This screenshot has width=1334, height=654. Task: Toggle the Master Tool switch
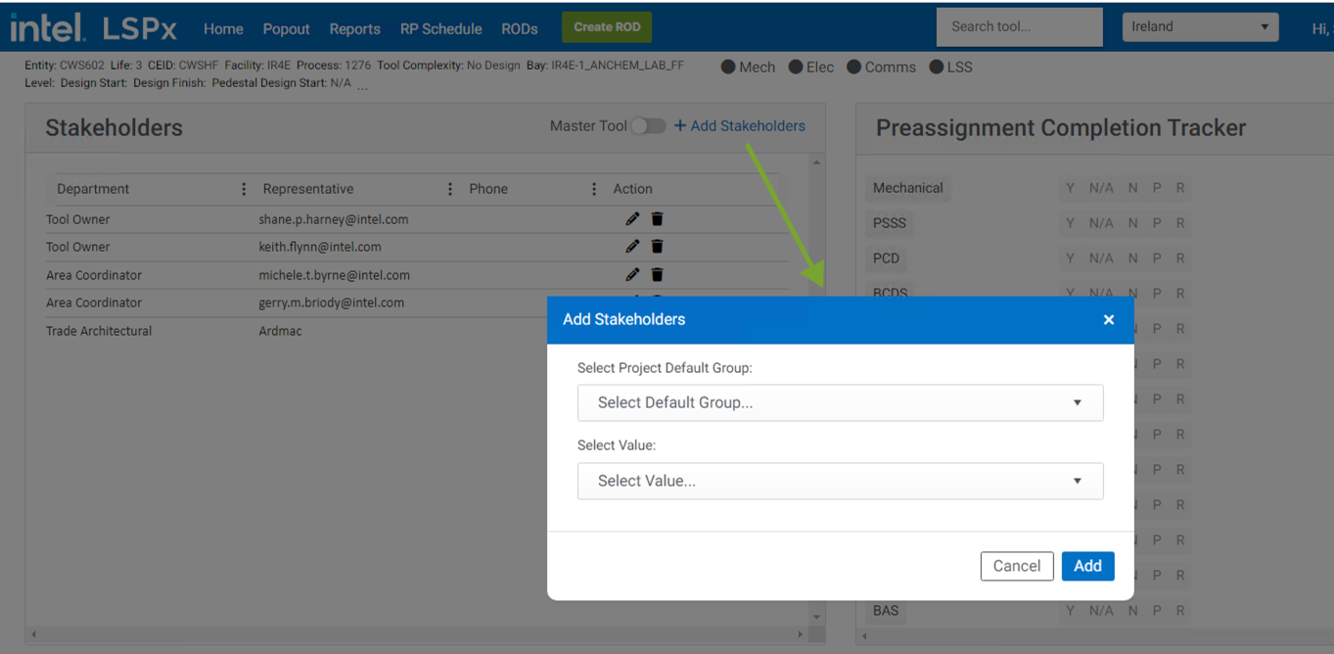tap(648, 126)
